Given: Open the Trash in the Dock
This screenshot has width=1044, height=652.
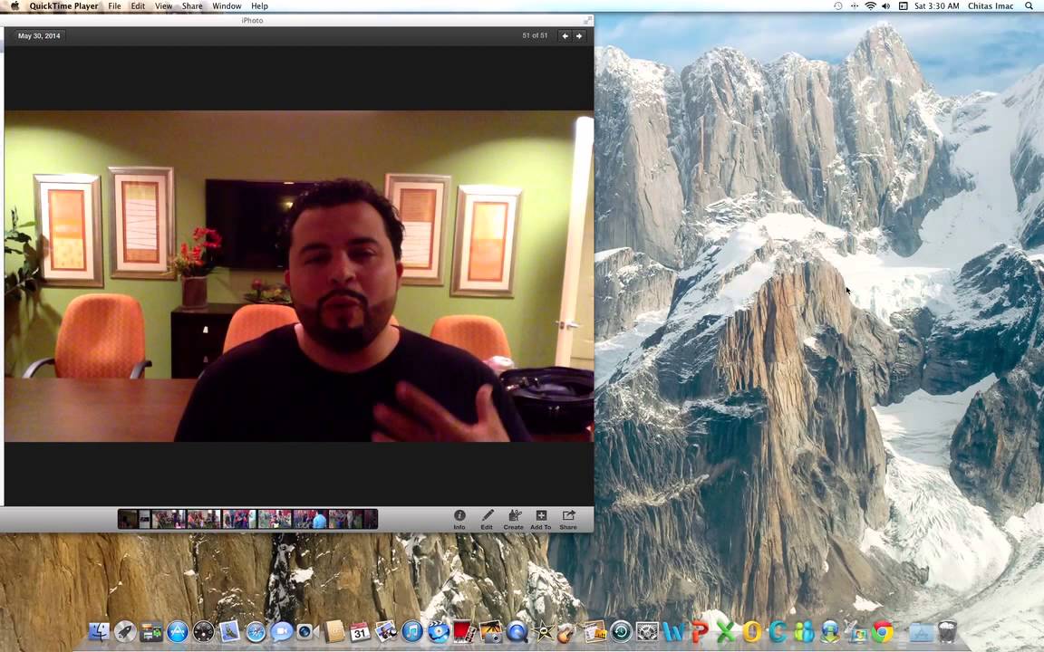Looking at the screenshot, I should point(947,630).
